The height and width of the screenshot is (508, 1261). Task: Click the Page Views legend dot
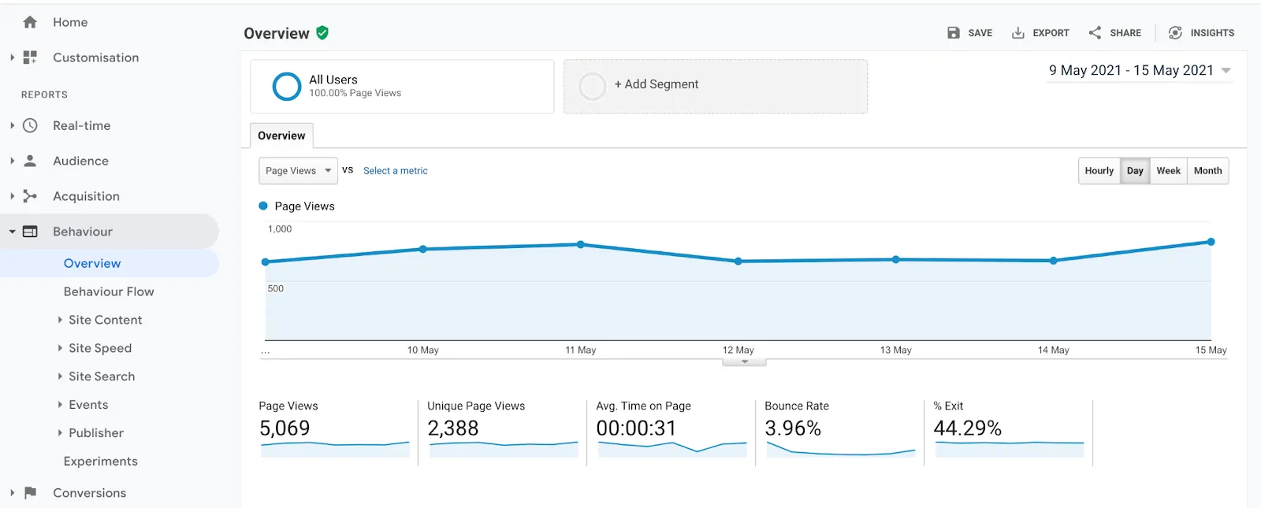tap(263, 206)
